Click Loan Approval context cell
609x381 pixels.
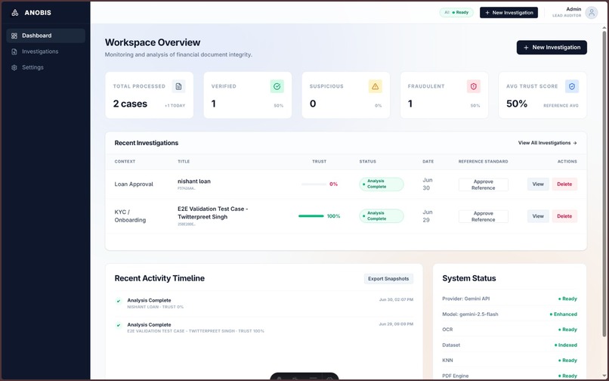(134, 184)
